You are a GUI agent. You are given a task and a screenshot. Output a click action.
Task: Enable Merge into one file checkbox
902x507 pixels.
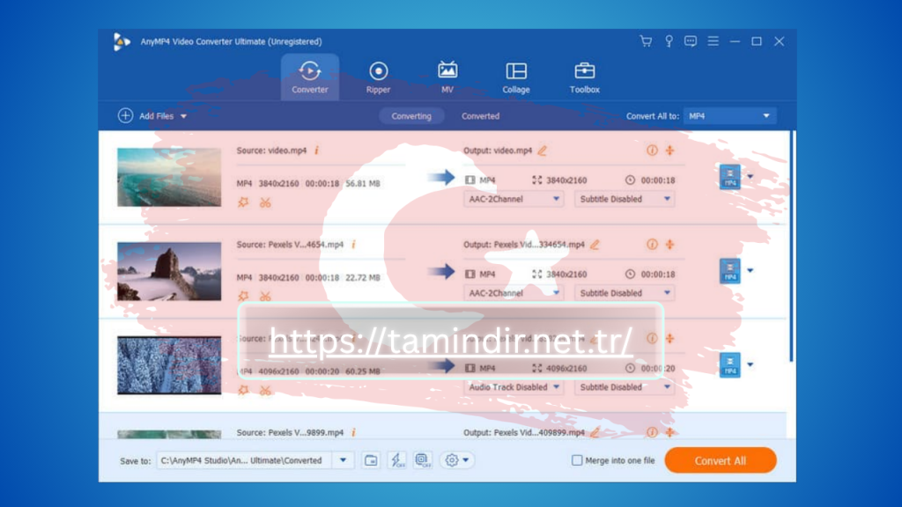coord(577,460)
